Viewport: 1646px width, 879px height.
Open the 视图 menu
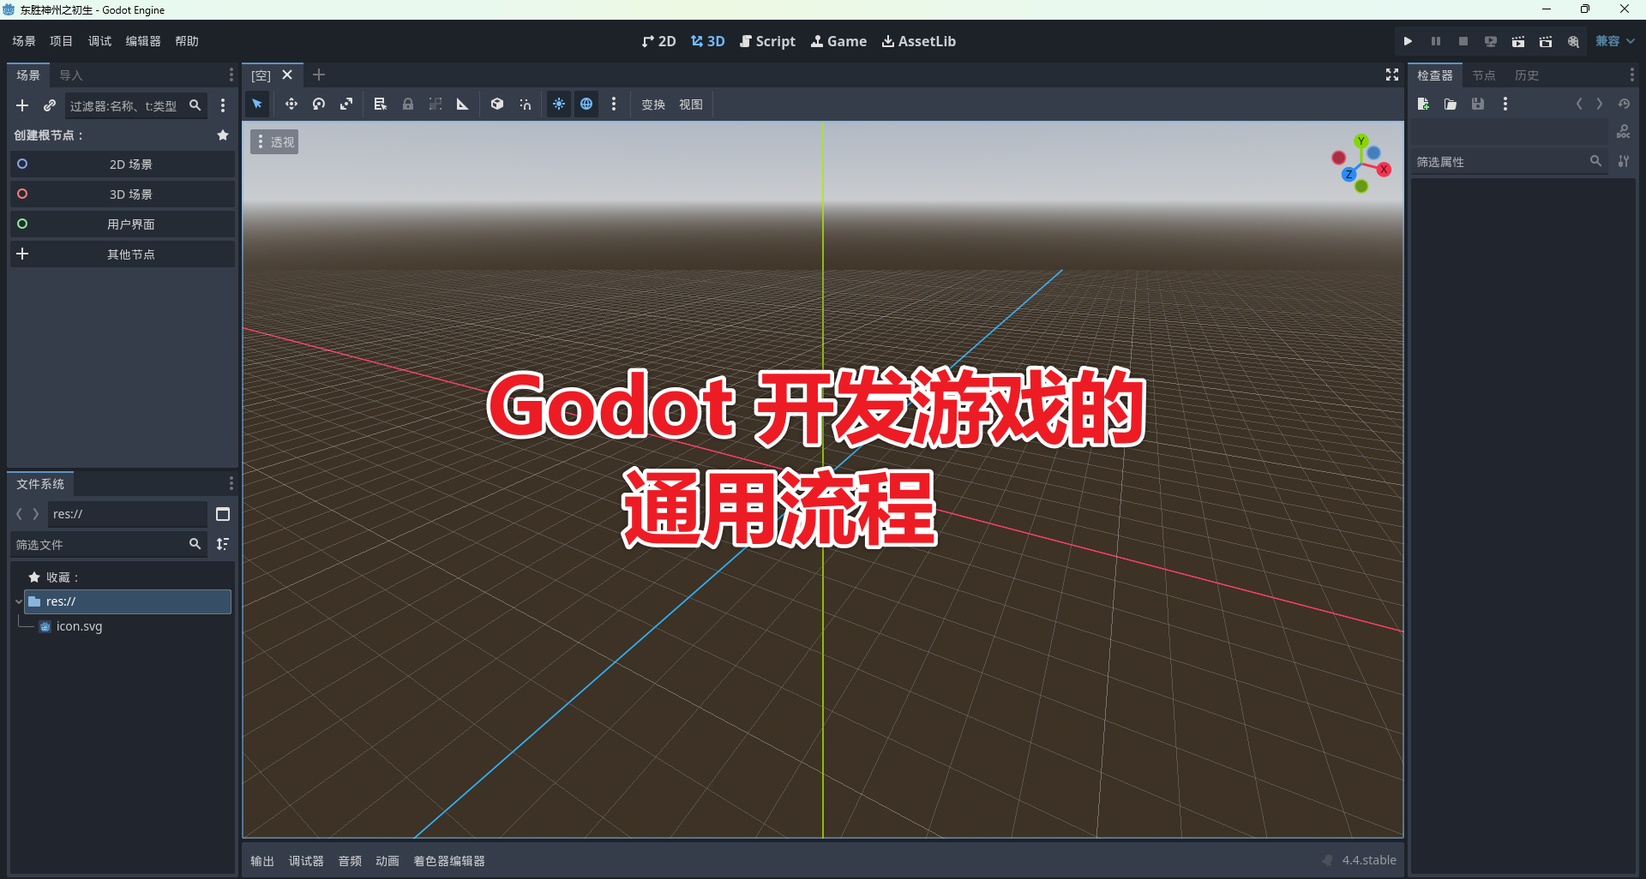[691, 105]
